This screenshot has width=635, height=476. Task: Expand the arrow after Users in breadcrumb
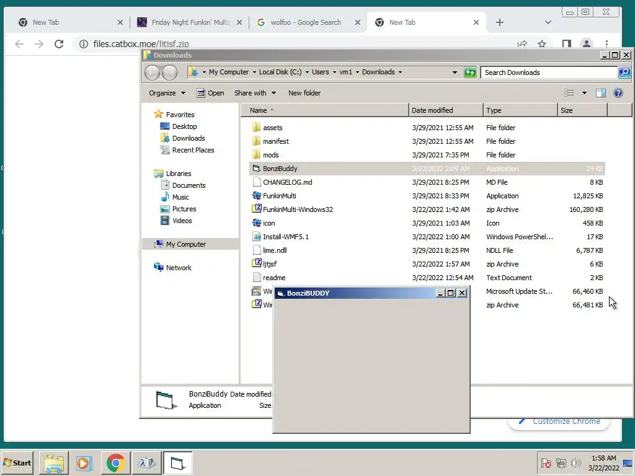(334, 73)
